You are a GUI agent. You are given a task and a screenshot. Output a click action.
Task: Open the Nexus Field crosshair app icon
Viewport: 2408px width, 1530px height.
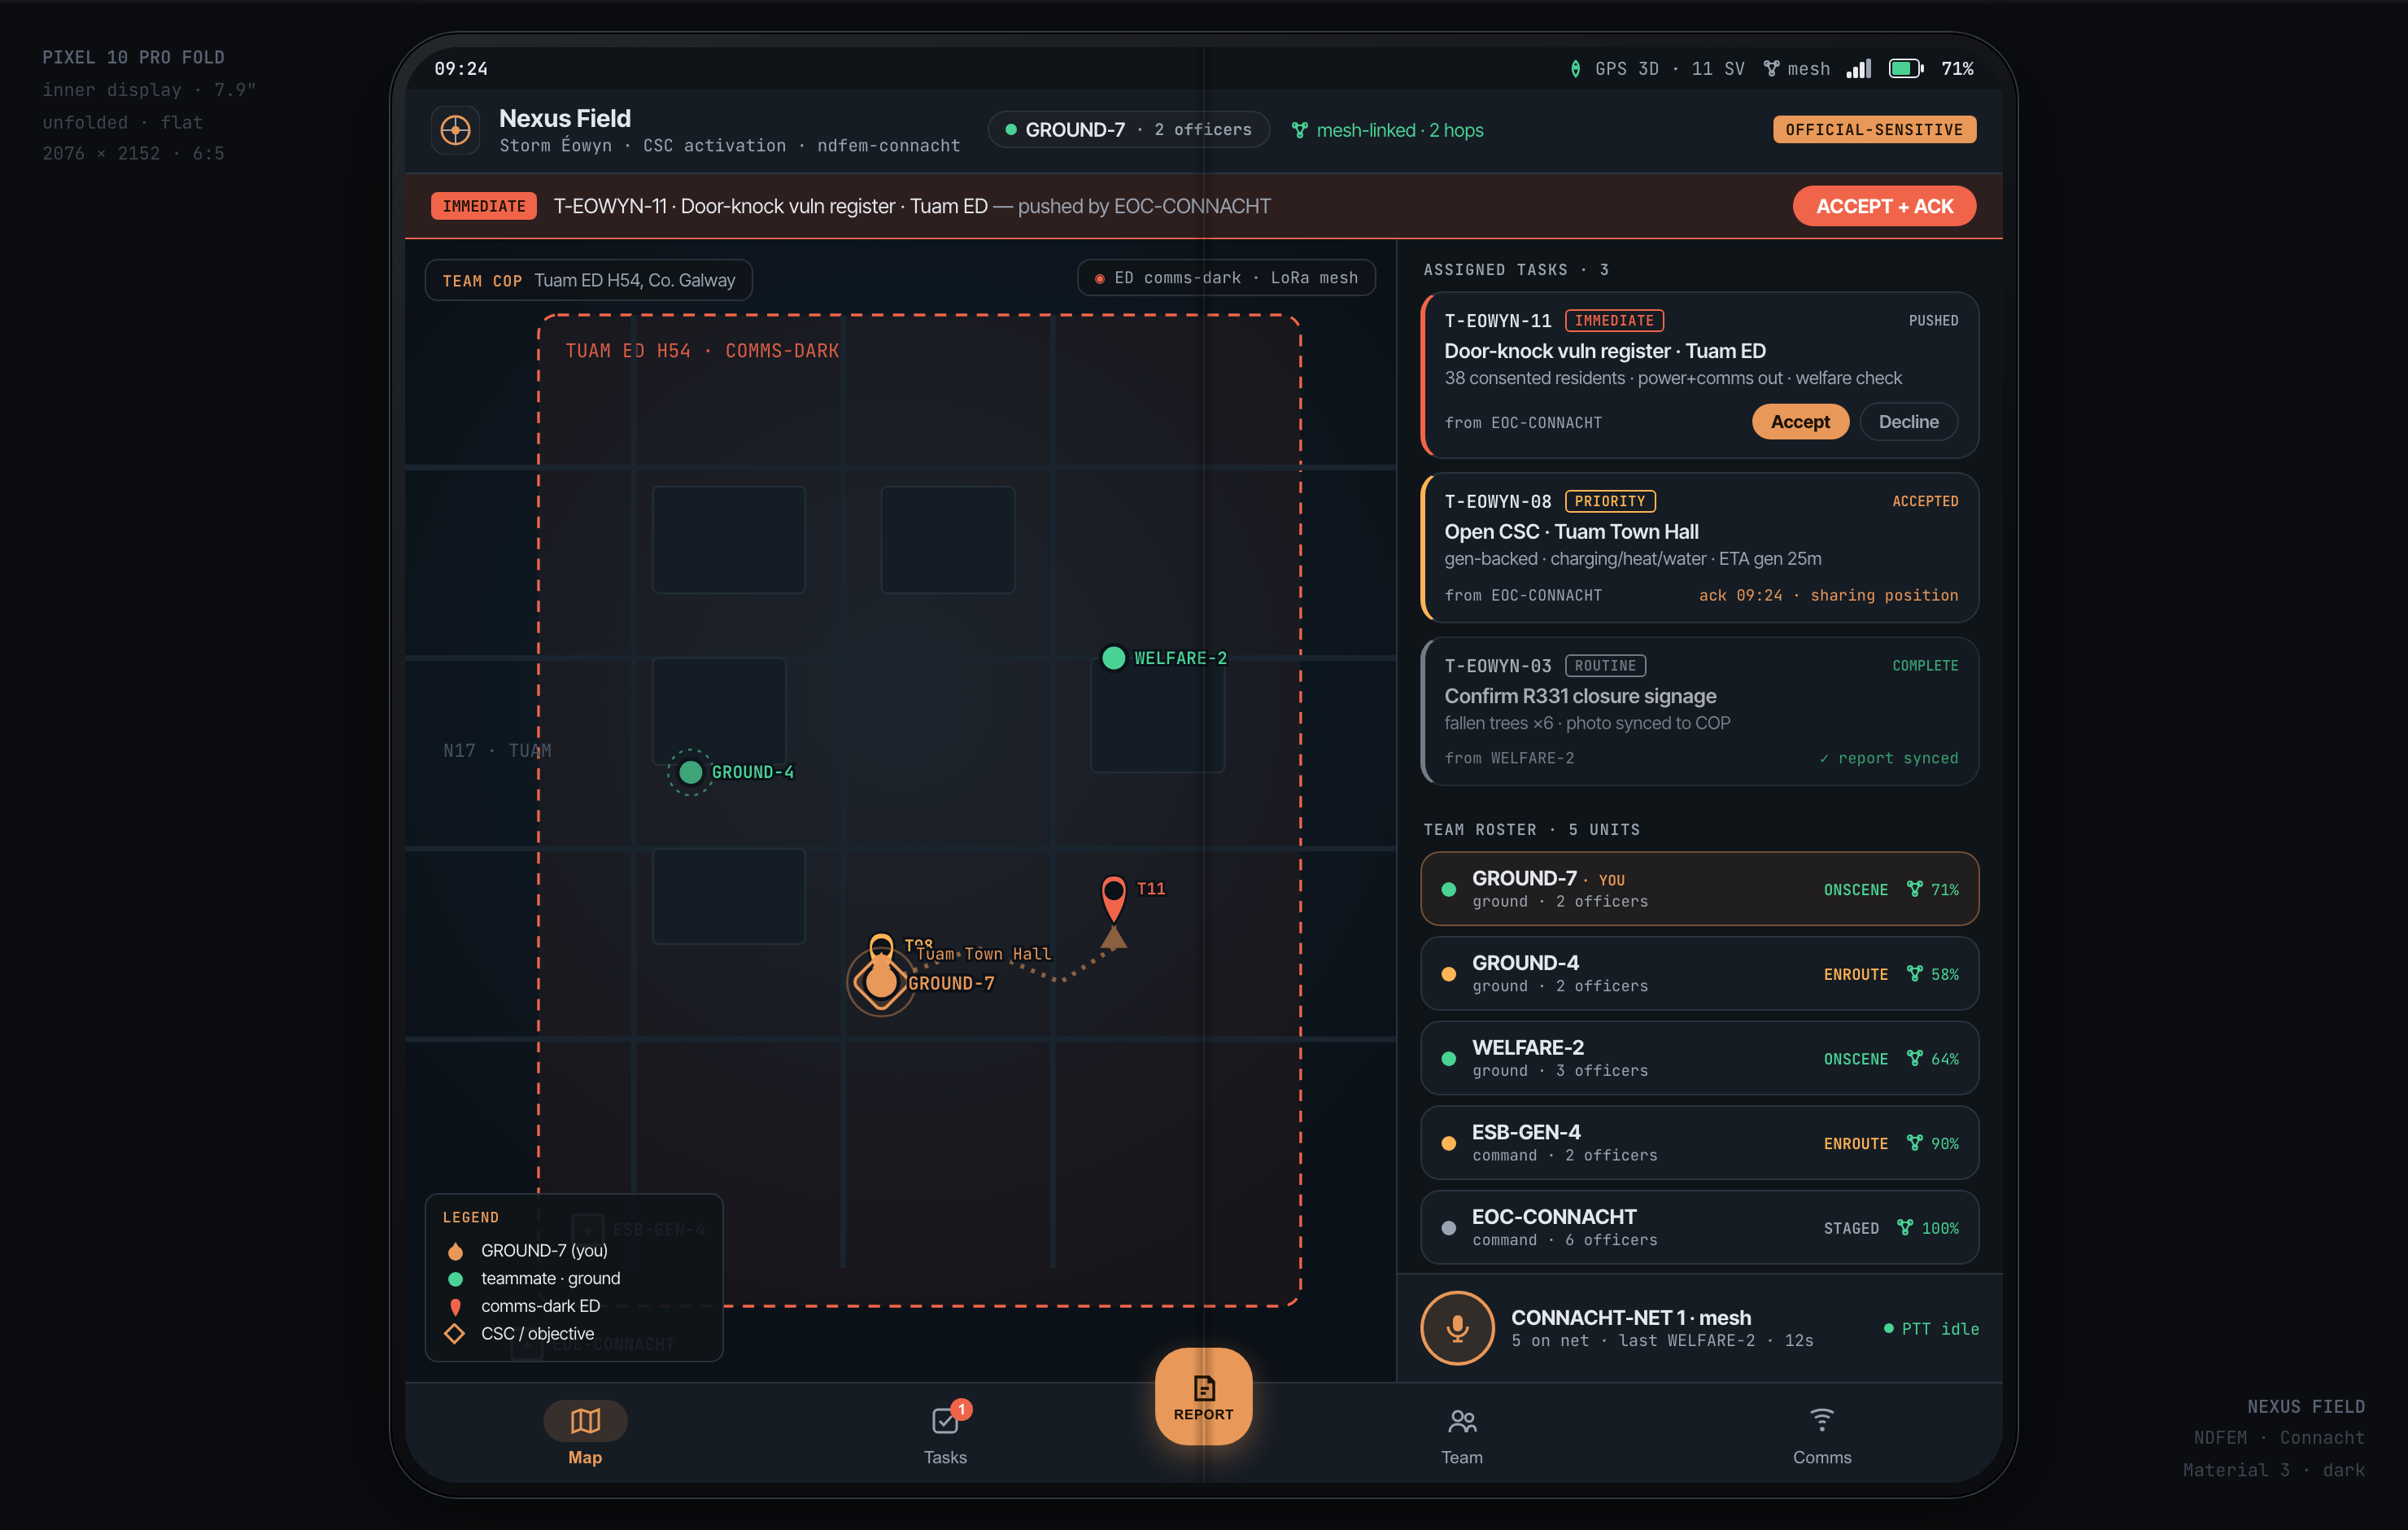click(x=455, y=130)
